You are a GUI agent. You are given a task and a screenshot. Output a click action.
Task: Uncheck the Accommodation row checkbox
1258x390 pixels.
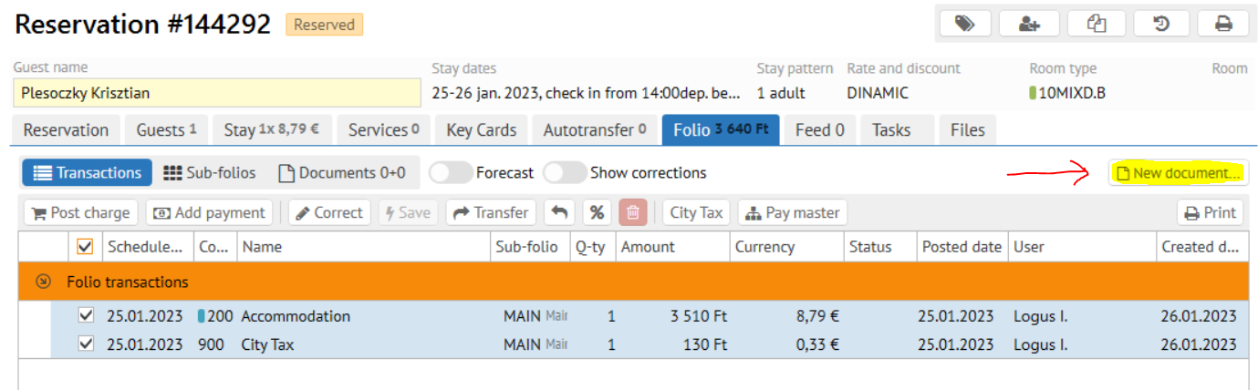[x=86, y=316]
